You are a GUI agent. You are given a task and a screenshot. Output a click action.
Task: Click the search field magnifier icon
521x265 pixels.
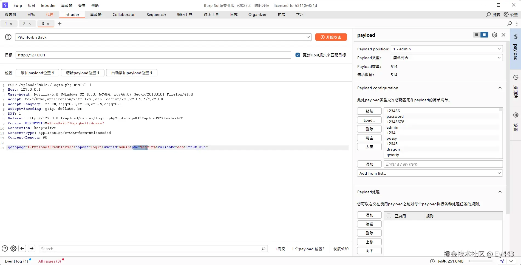[x=264, y=249]
